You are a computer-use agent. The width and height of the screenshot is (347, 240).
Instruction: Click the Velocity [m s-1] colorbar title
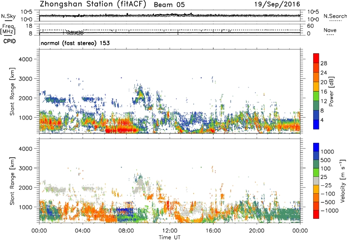click(x=343, y=181)
